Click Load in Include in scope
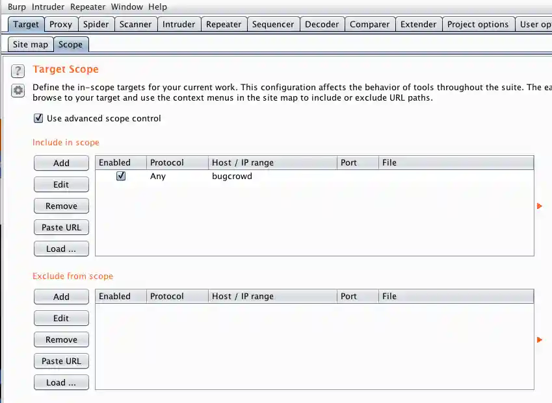552x403 pixels. click(61, 249)
